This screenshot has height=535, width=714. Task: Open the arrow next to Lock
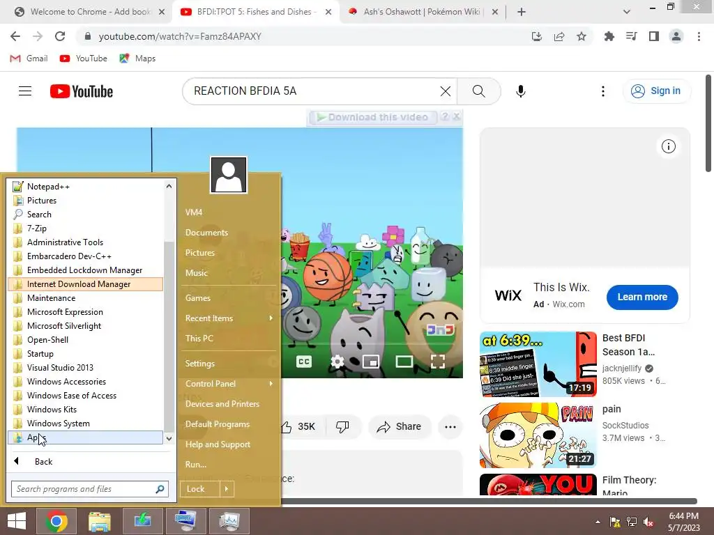(x=227, y=489)
